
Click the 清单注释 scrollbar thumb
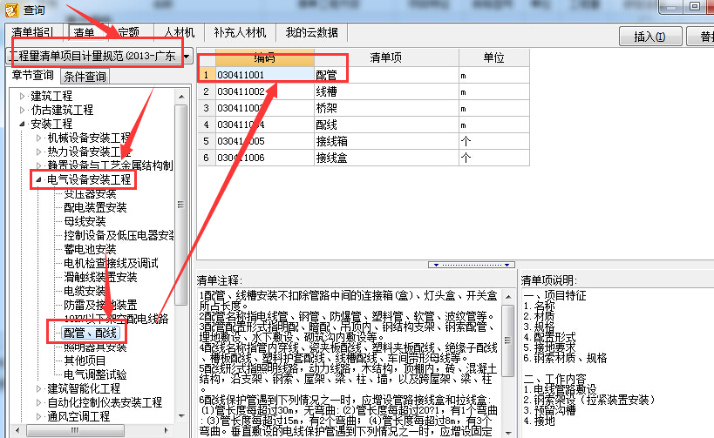click(x=508, y=340)
